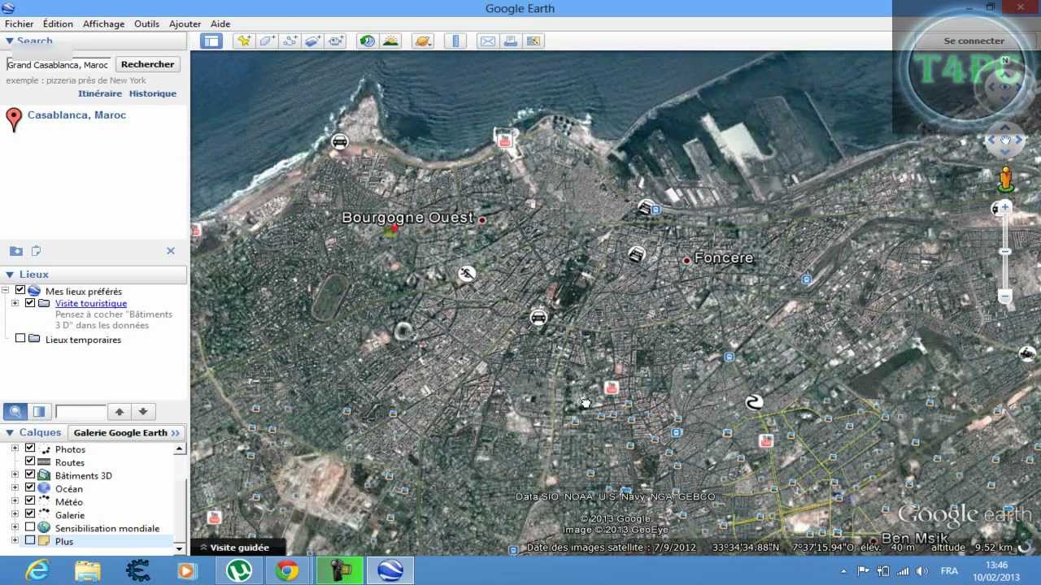
Task: Uncheck the Océan layer checkbox
Action: pyautogui.click(x=30, y=487)
